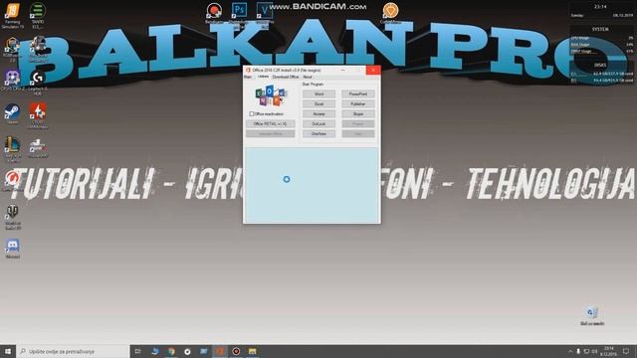
Task: Click the Windows Start button
Action: tap(8, 351)
